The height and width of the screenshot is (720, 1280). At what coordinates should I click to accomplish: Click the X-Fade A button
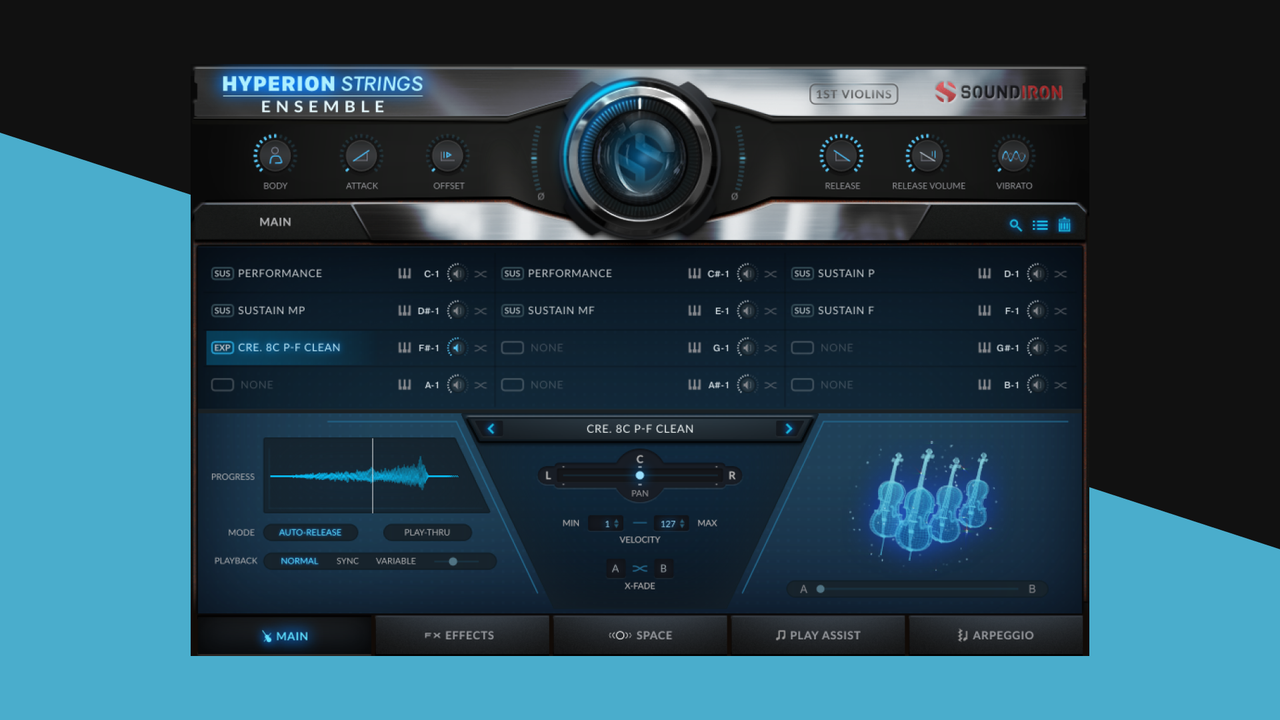615,569
